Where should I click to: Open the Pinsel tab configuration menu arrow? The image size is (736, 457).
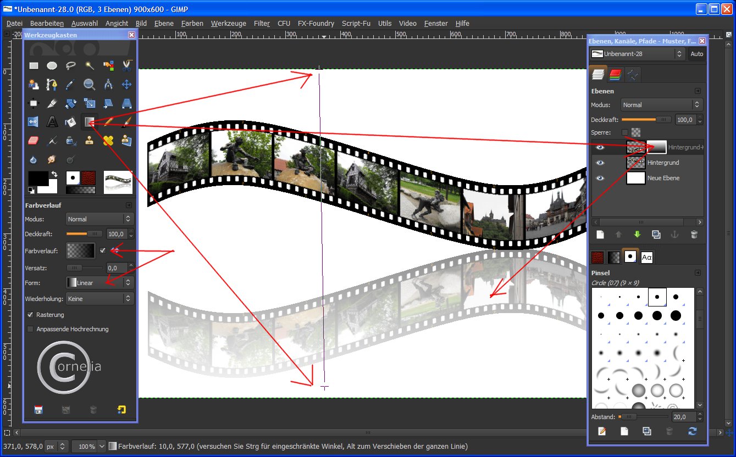tap(698, 272)
